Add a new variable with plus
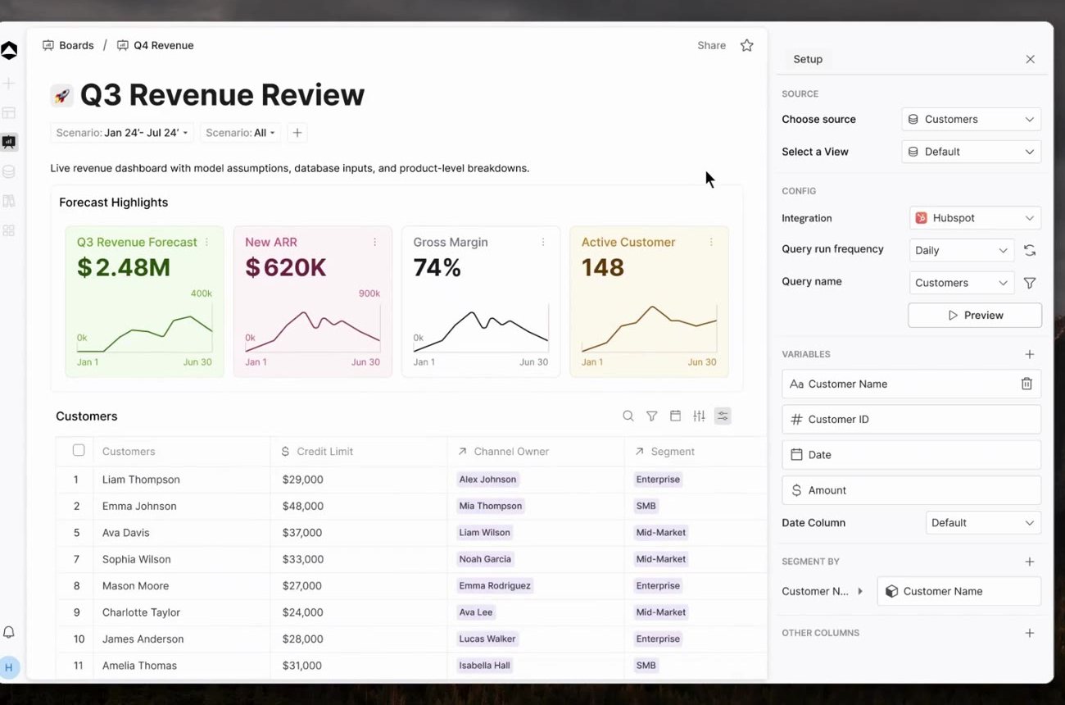The height and width of the screenshot is (705, 1065). tap(1030, 354)
